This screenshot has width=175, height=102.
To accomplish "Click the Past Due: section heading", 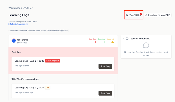I will pyautogui.click(x=16, y=52).
